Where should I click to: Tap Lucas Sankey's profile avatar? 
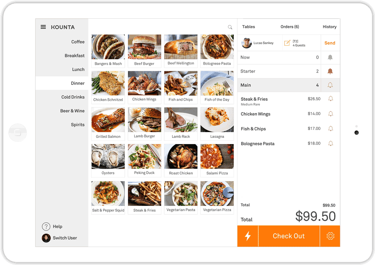(x=247, y=43)
